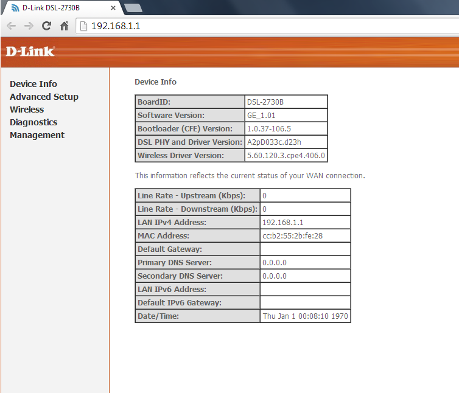The width and height of the screenshot is (459, 393).
Task: Reload the page with the refresh icon
Action: [x=46, y=26]
